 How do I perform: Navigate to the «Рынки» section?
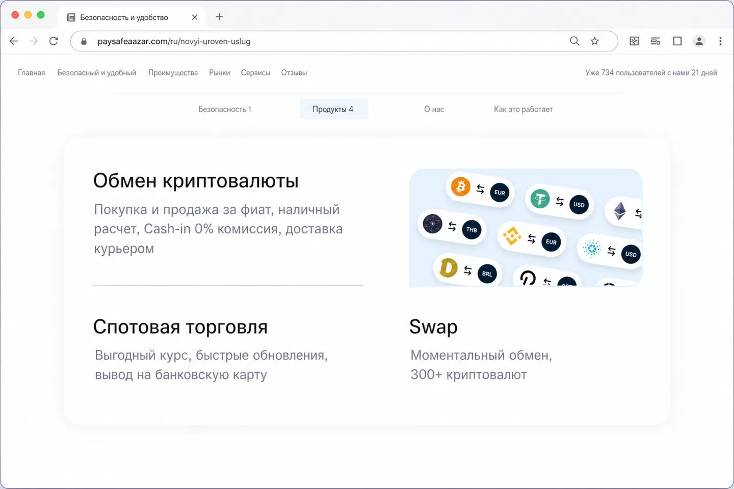coord(220,73)
